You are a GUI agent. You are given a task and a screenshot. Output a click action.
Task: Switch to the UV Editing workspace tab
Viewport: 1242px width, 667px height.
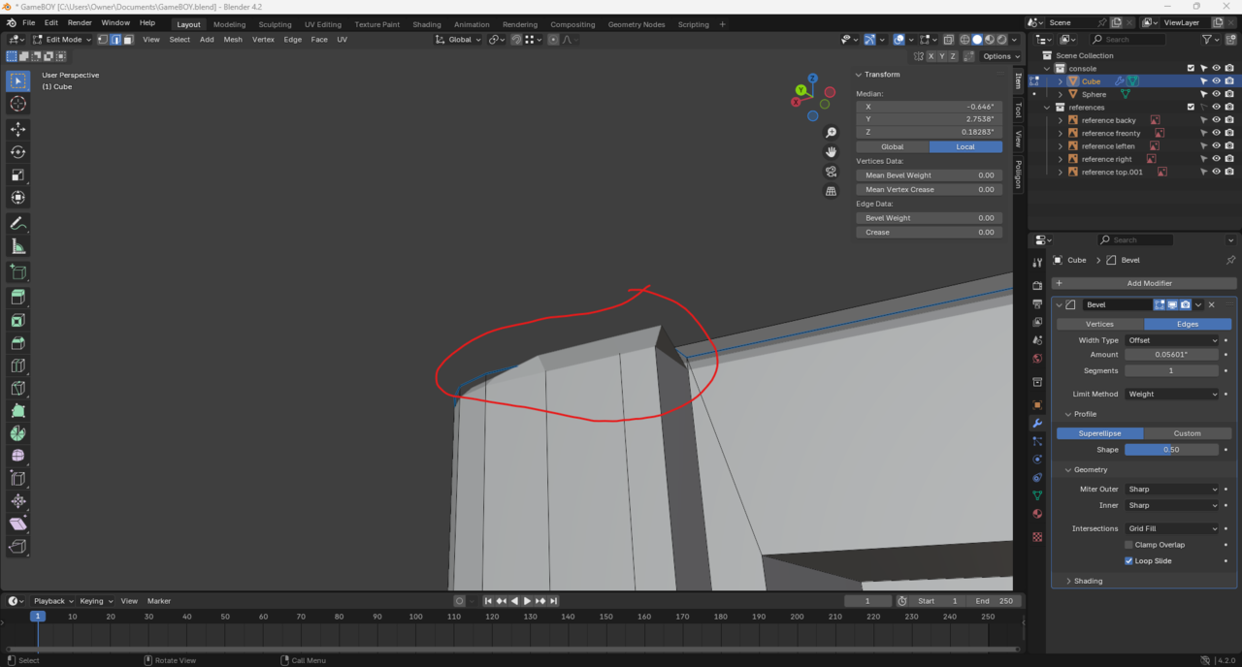point(322,24)
